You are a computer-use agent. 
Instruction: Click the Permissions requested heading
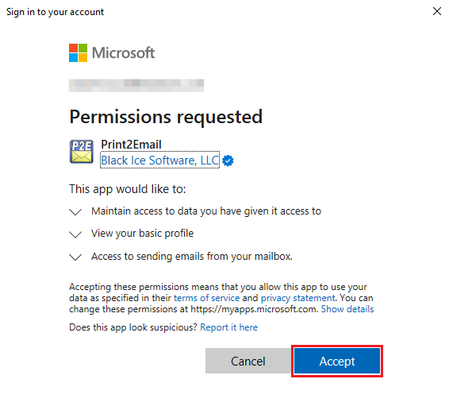[166, 117]
